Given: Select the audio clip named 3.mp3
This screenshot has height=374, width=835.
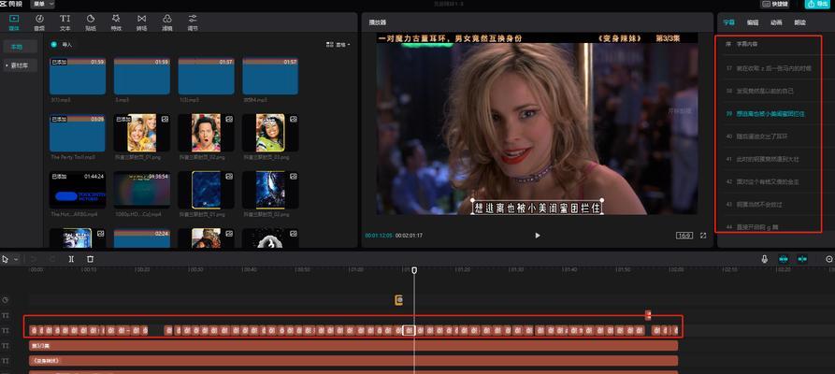Looking at the screenshot, I should coord(142,76).
